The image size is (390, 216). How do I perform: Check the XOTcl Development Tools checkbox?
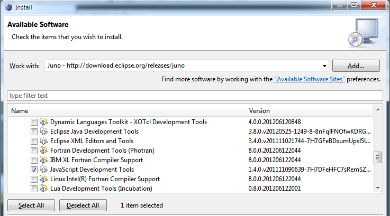pos(34,122)
